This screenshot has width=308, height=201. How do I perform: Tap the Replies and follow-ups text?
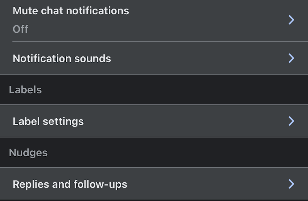tap(70, 184)
